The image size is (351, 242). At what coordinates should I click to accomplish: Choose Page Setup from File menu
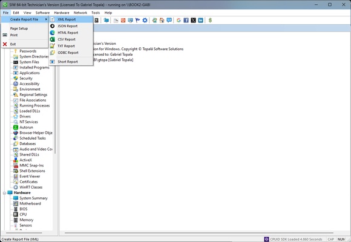tap(25, 28)
